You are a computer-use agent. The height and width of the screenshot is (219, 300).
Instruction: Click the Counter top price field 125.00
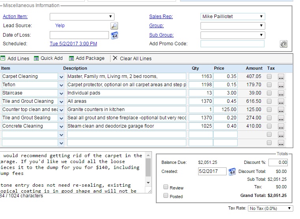[225, 109]
